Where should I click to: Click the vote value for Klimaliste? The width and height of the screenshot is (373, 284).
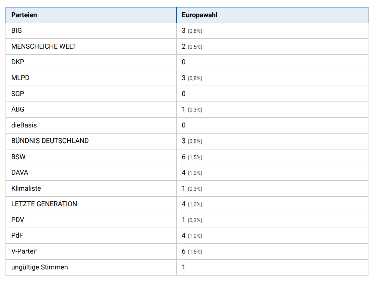[x=192, y=189]
